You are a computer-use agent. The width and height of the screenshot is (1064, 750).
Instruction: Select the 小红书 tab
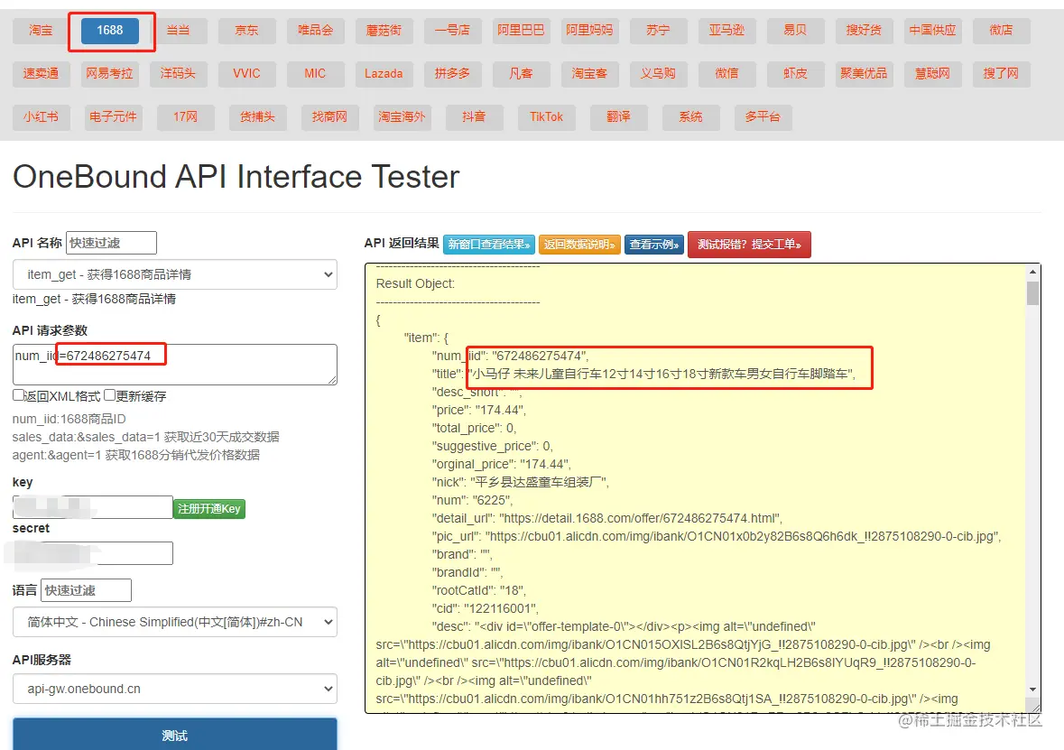pos(41,117)
